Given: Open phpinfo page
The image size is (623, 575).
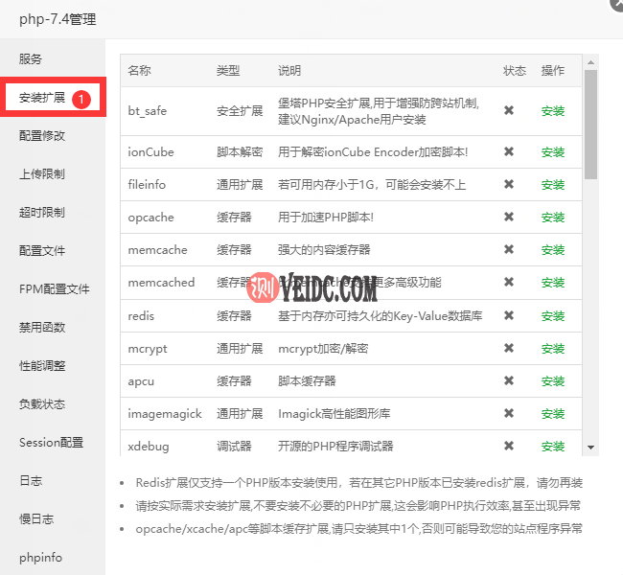Looking at the screenshot, I should pyautogui.click(x=40, y=557).
